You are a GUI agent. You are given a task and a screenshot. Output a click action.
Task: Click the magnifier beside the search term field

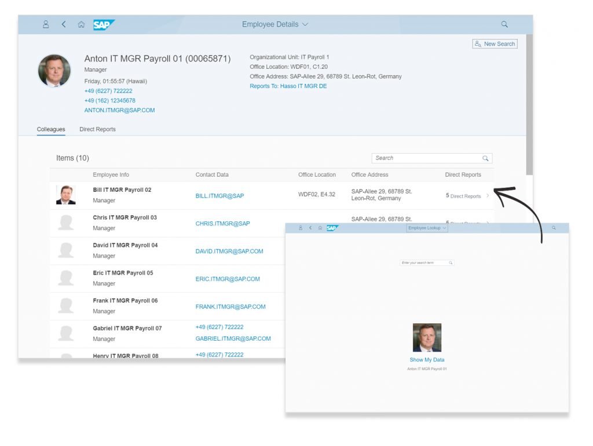(x=451, y=262)
